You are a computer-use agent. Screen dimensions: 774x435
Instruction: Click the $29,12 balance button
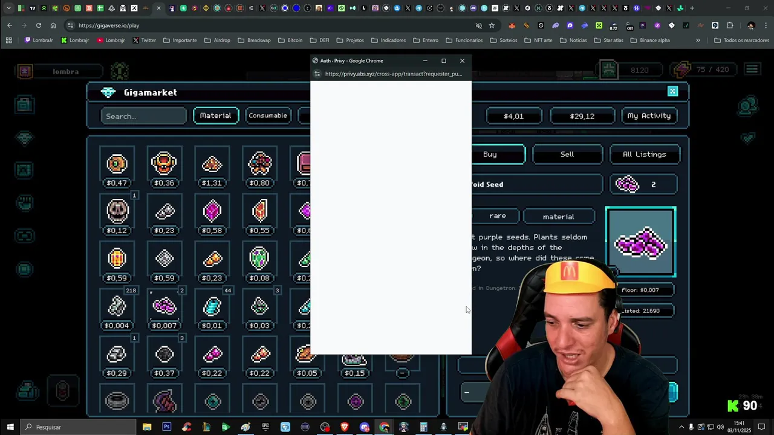pos(582,116)
